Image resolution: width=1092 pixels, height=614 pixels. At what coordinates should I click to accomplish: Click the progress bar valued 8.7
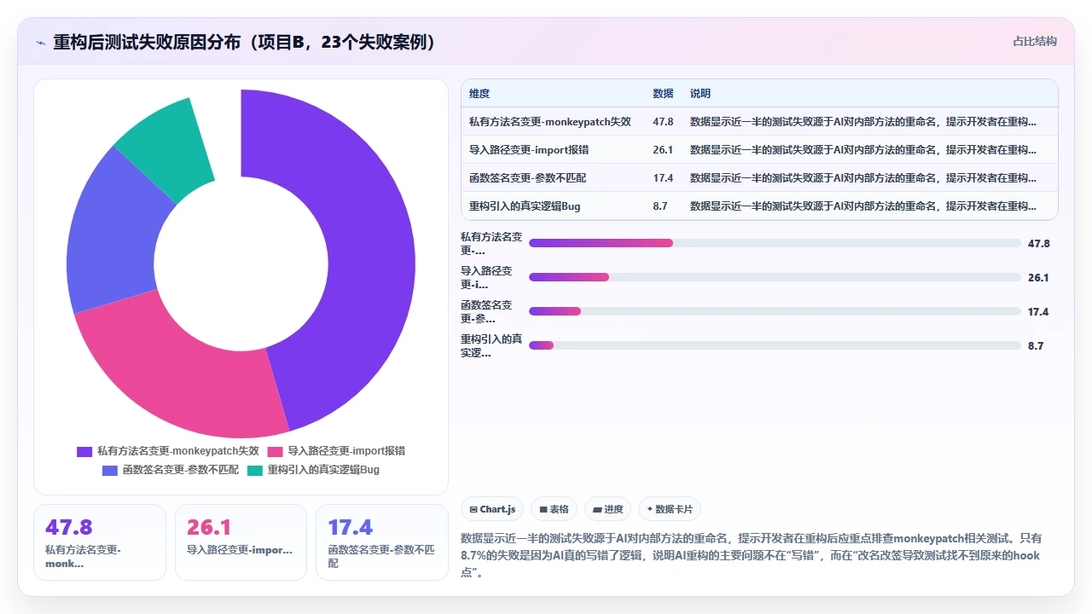click(775, 345)
